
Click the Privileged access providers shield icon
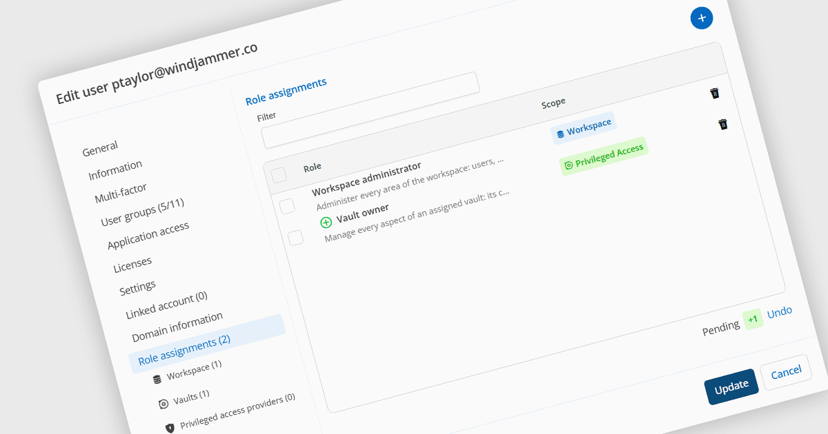170,428
